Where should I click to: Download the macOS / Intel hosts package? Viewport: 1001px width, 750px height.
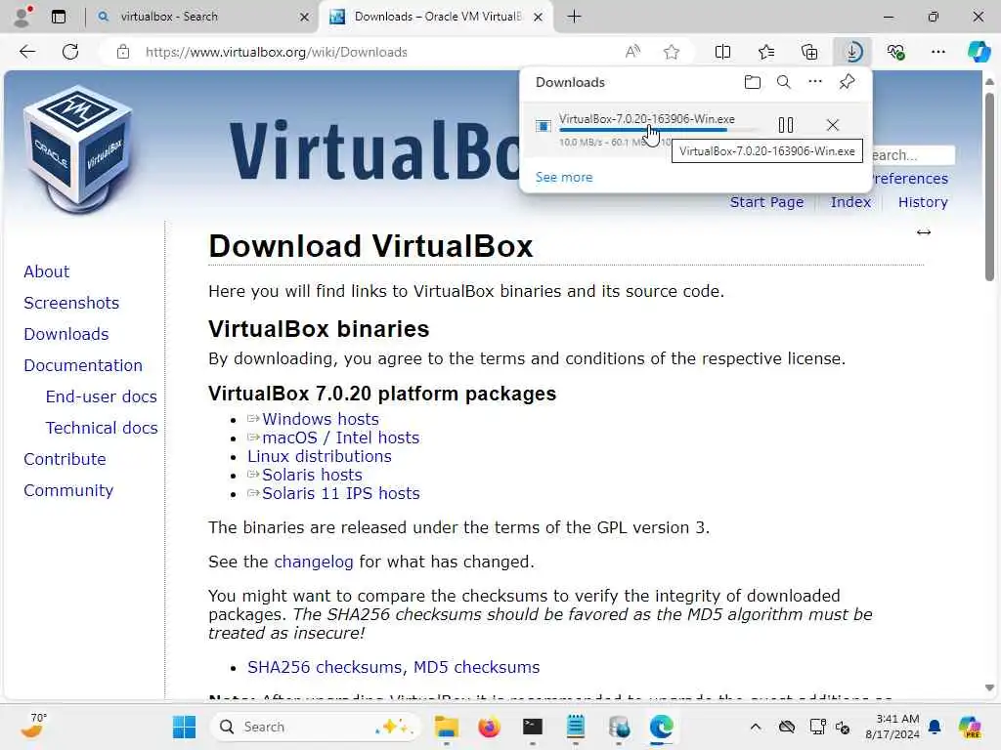(x=341, y=437)
